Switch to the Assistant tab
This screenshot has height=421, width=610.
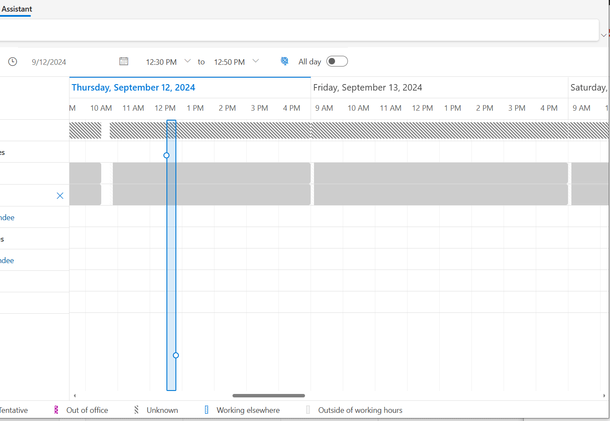(16, 9)
